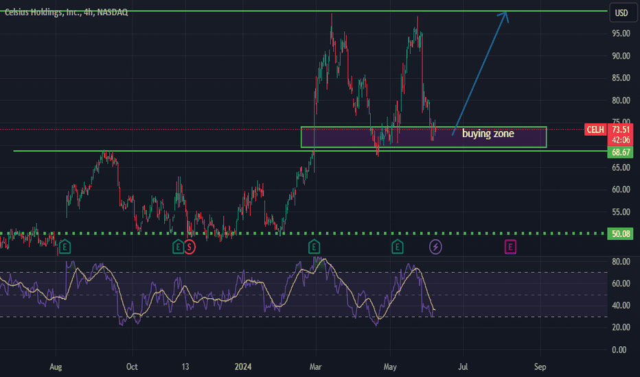Click 0.00 on the RSI scale
The width and height of the screenshot is (640, 377).
[x=619, y=350]
